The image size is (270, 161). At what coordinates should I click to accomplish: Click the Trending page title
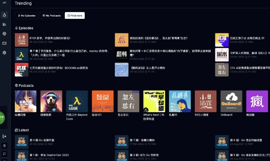click(23, 3)
